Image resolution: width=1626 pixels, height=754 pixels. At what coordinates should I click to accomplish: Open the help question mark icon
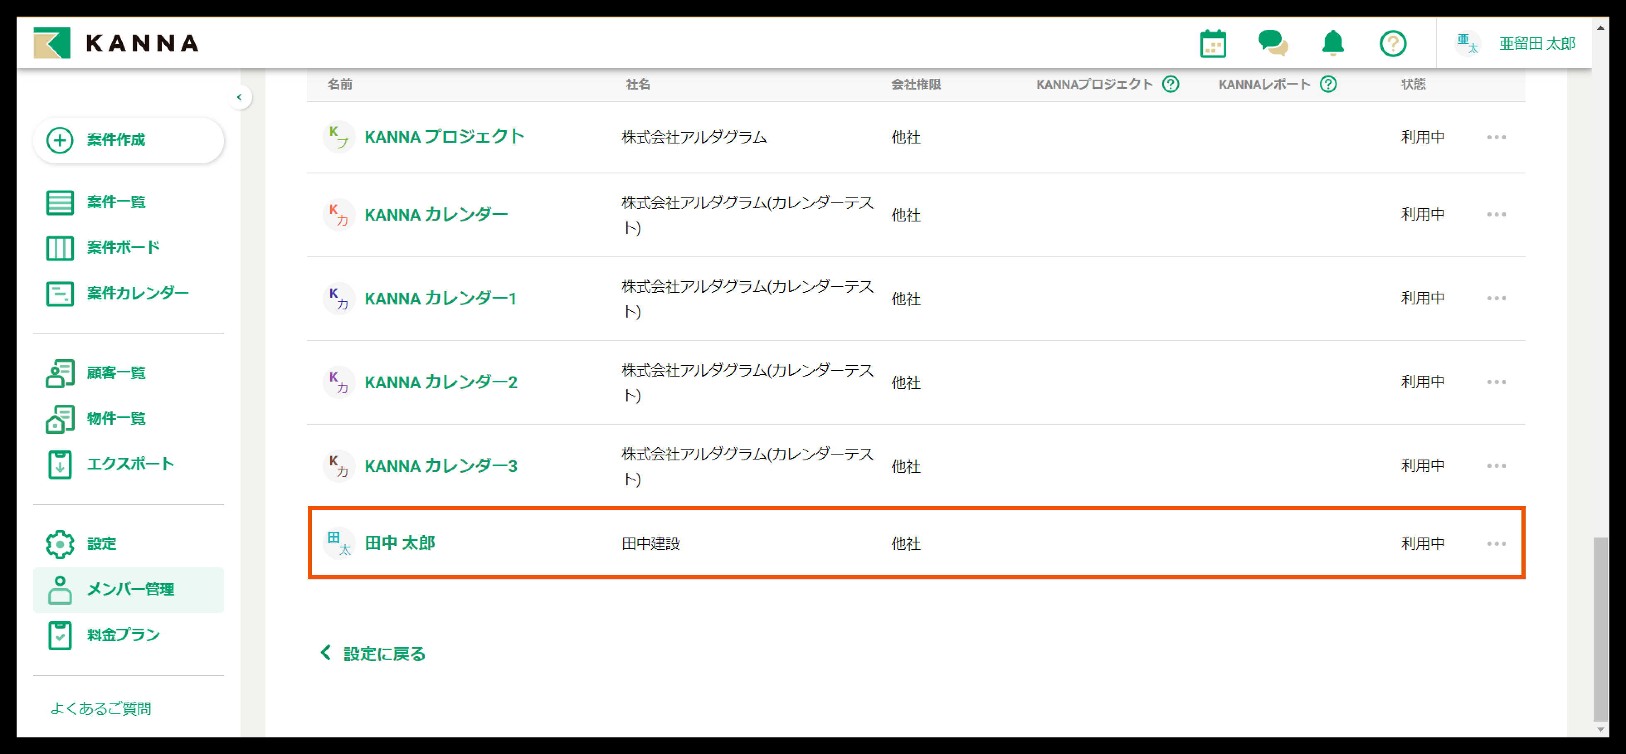tap(1392, 44)
